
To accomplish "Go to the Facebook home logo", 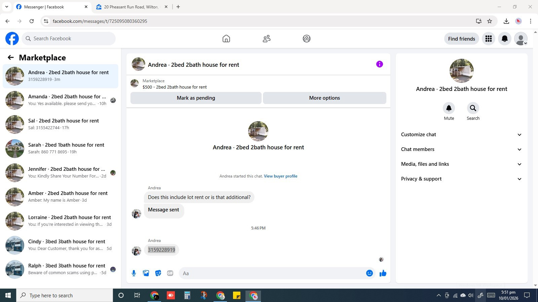I will [12, 39].
